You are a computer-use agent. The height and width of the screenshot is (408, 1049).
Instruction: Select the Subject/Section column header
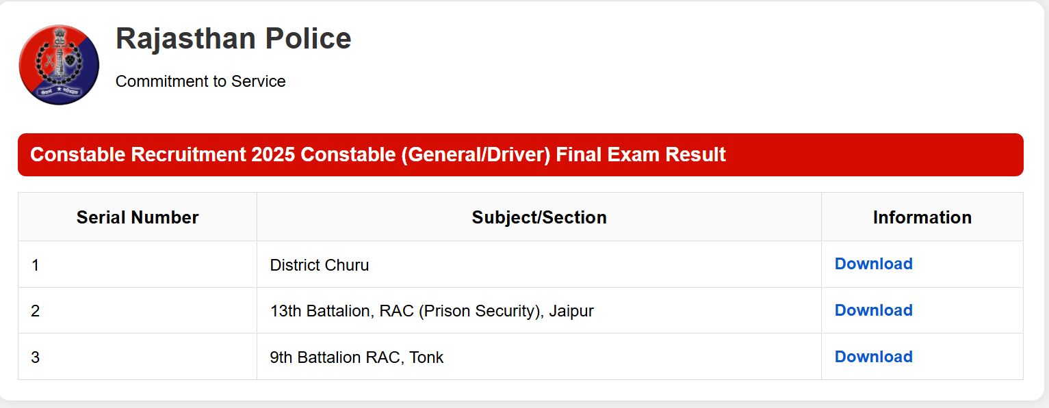[x=539, y=217]
